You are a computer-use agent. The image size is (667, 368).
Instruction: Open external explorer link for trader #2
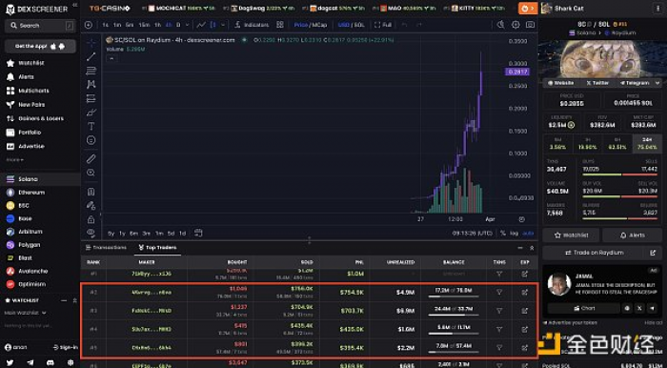525,293
